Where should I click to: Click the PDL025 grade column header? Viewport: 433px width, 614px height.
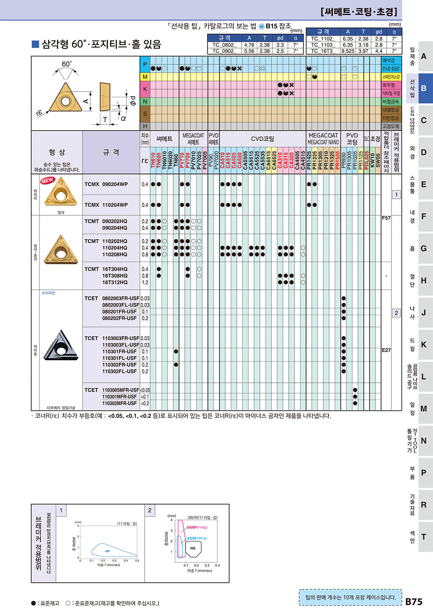point(367,160)
